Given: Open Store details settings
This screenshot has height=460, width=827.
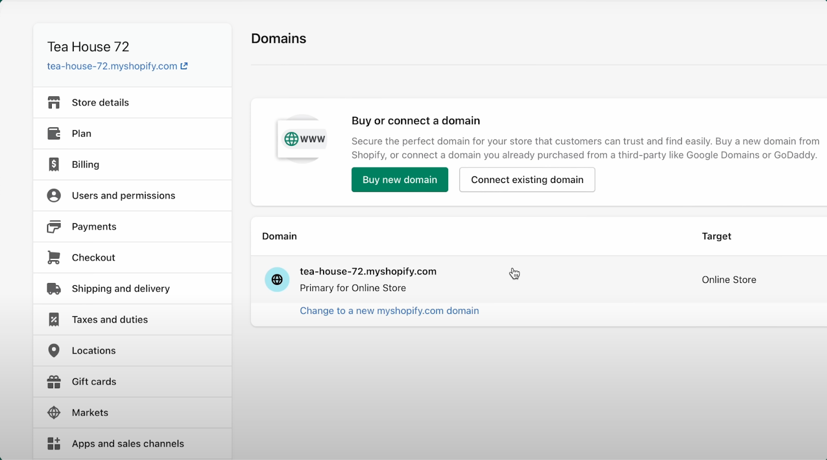Looking at the screenshot, I should pos(132,102).
